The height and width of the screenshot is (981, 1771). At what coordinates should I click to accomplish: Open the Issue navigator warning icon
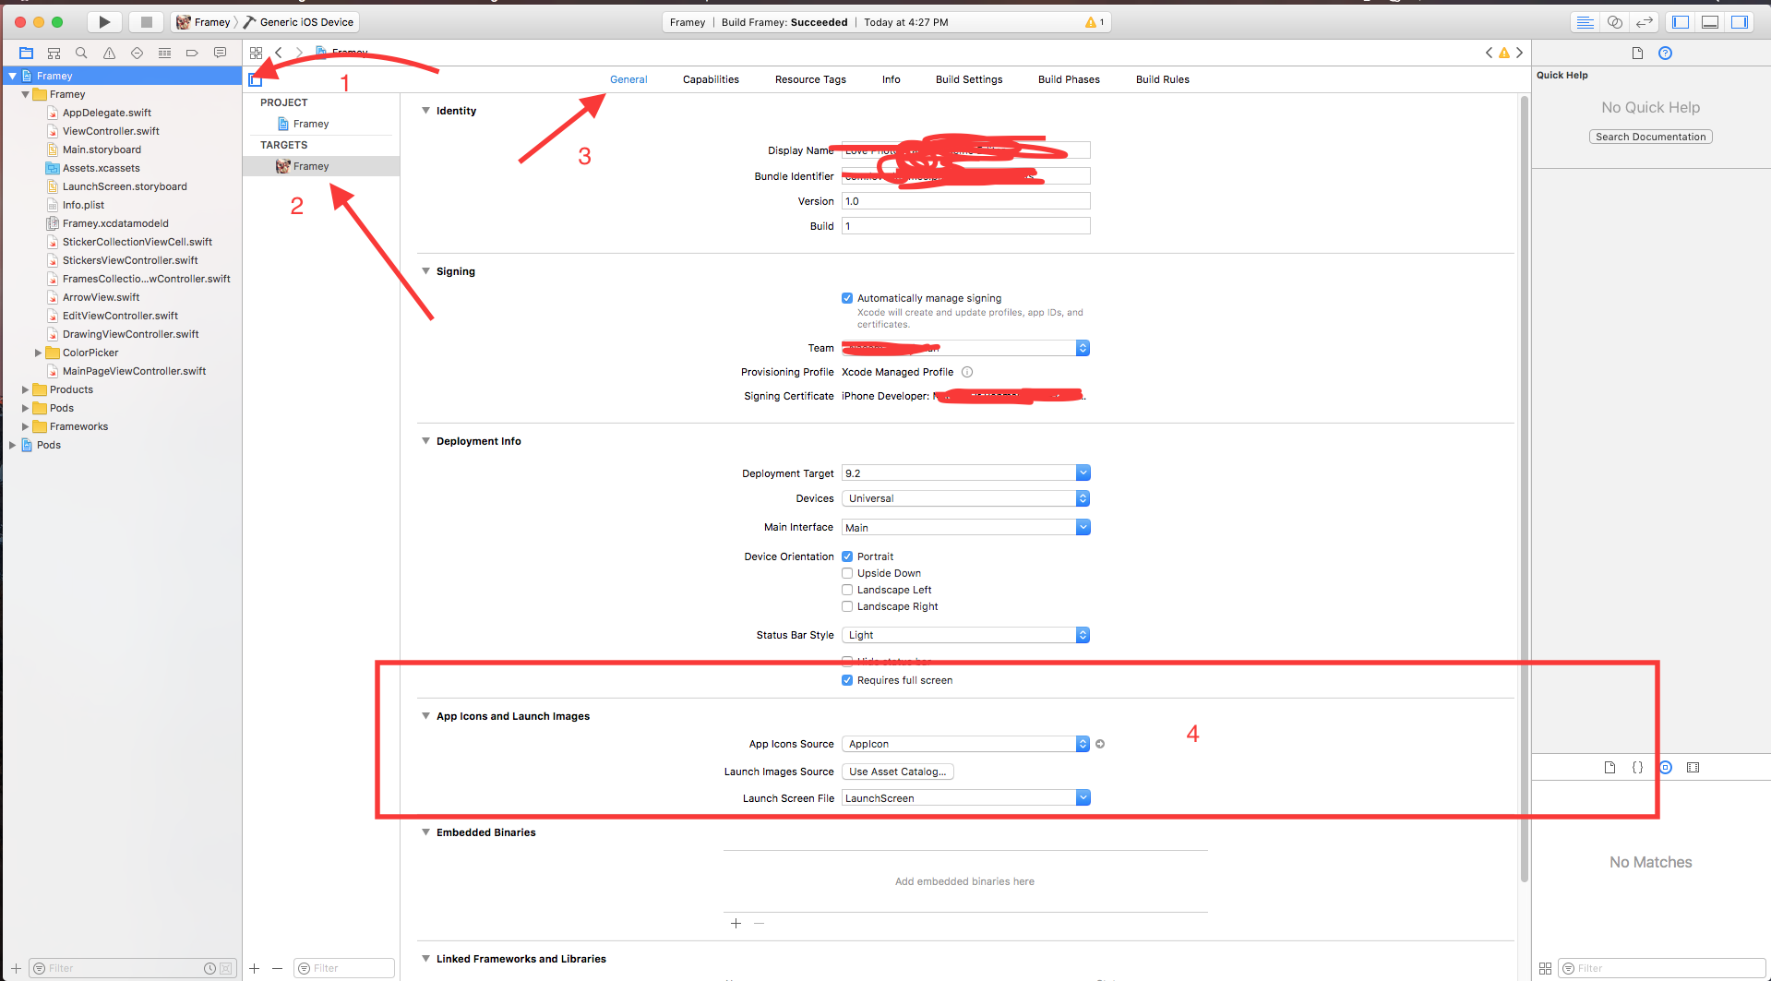tap(109, 53)
